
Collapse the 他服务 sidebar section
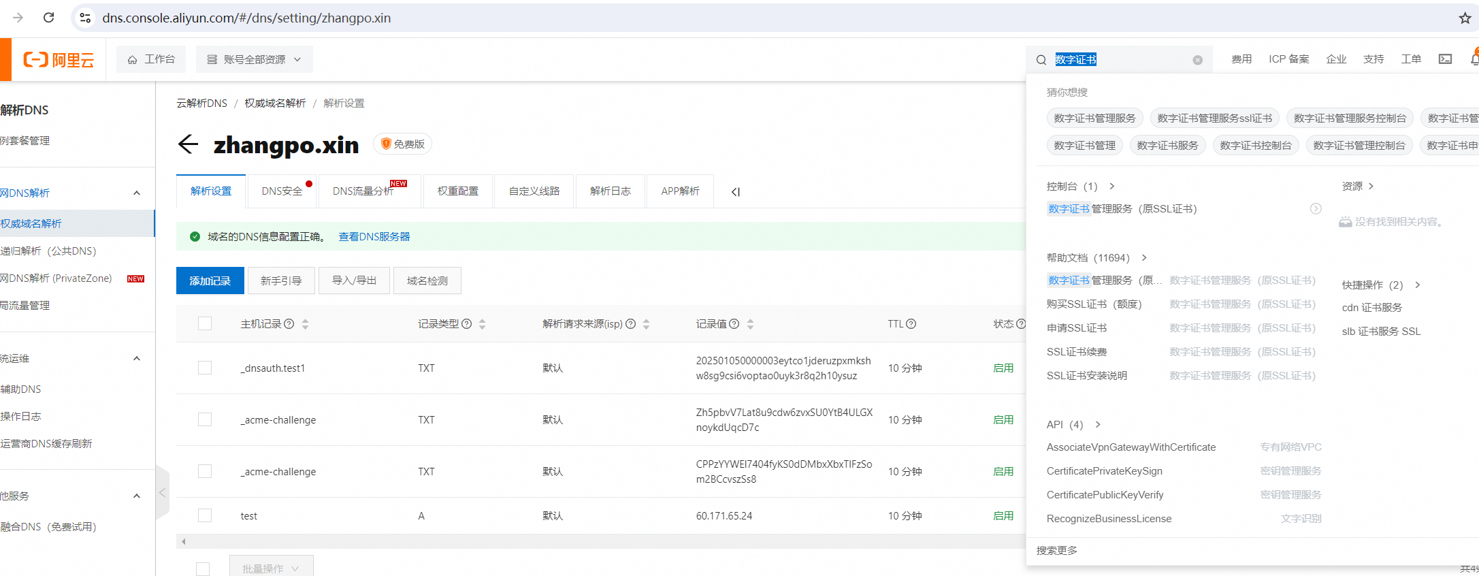[137, 496]
